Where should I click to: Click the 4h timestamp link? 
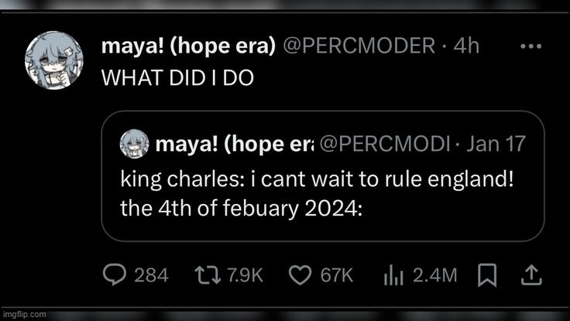pos(466,46)
